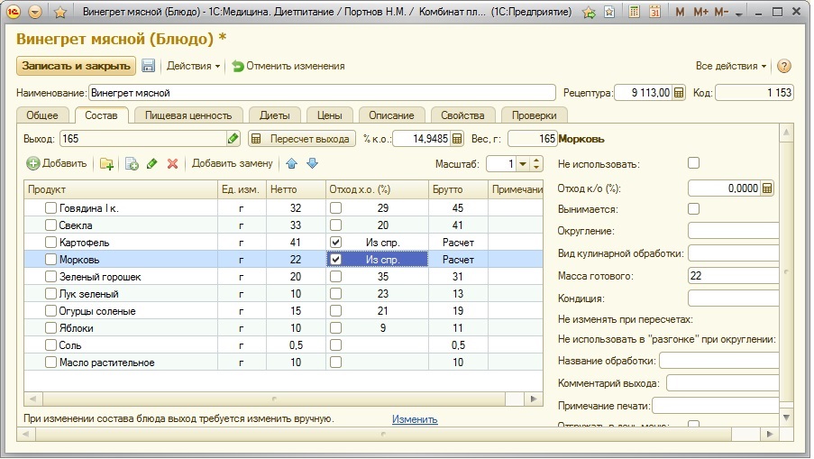This screenshot has width=814, height=459.
Task: Move row up with blue arrow
Action: coord(291,163)
